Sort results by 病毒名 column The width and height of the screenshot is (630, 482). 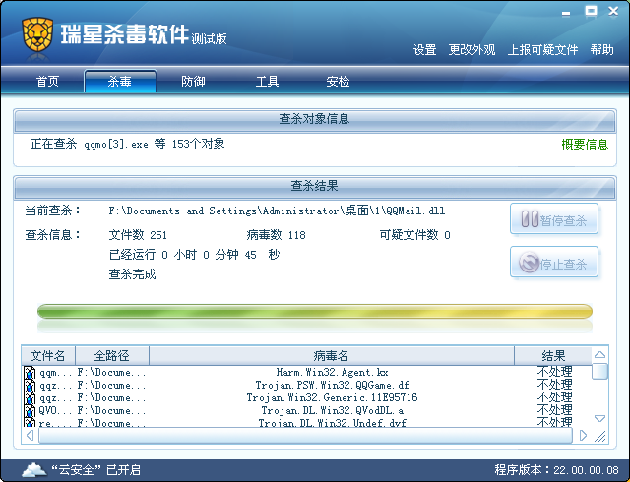332,355
